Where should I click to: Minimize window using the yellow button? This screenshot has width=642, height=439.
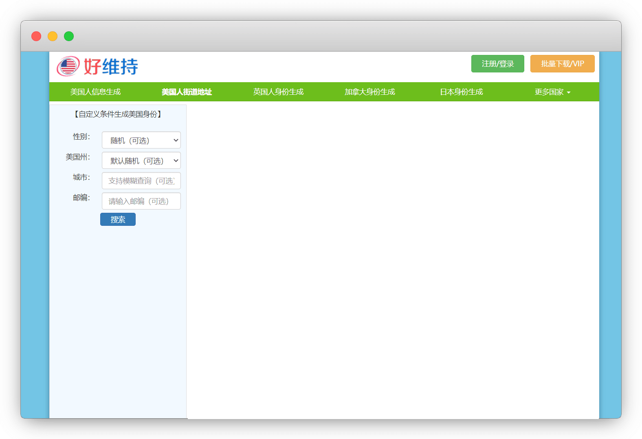(53, 36)
